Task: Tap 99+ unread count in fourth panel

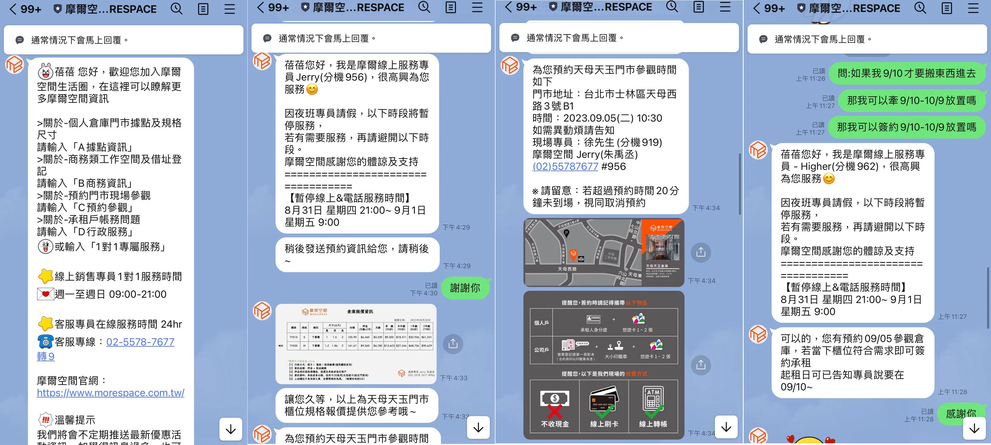Action: point(774,9)
